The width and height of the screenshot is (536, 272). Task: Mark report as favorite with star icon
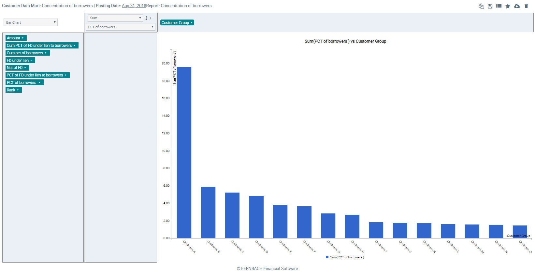click(508, 6)
